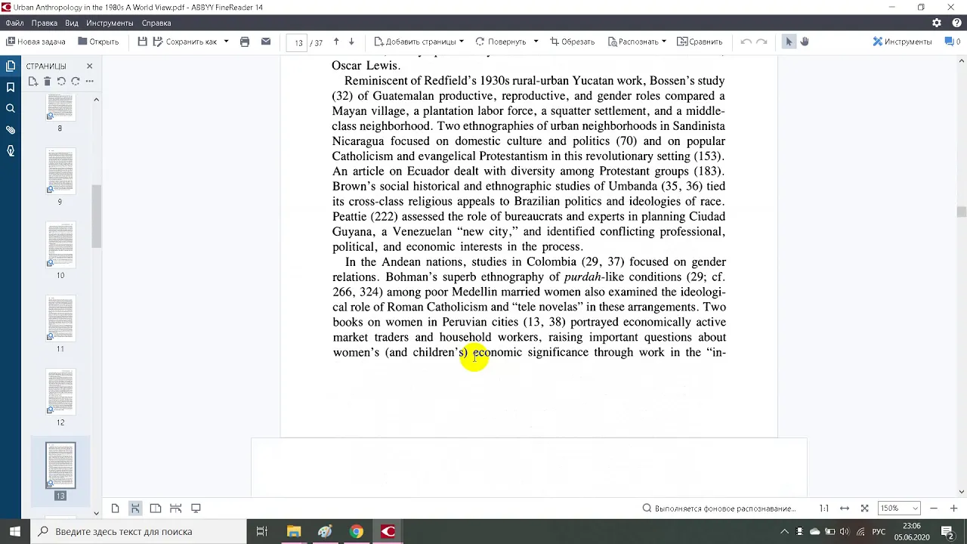The height and width of the screenshot is (544, 967).
Task: Select page 9 thumbnail
Action: (60, 170)
